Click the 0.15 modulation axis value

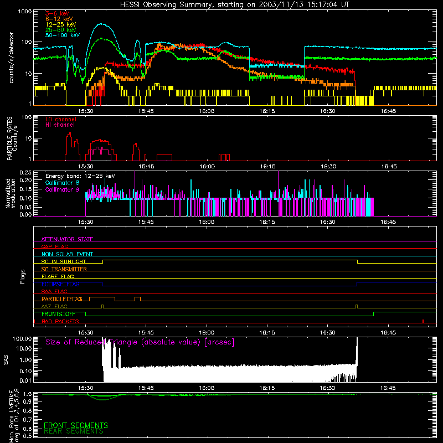(x=25, y=189)
